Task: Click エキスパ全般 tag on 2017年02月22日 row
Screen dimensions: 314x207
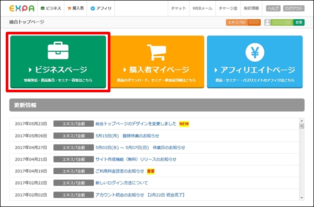Action: 73,183
